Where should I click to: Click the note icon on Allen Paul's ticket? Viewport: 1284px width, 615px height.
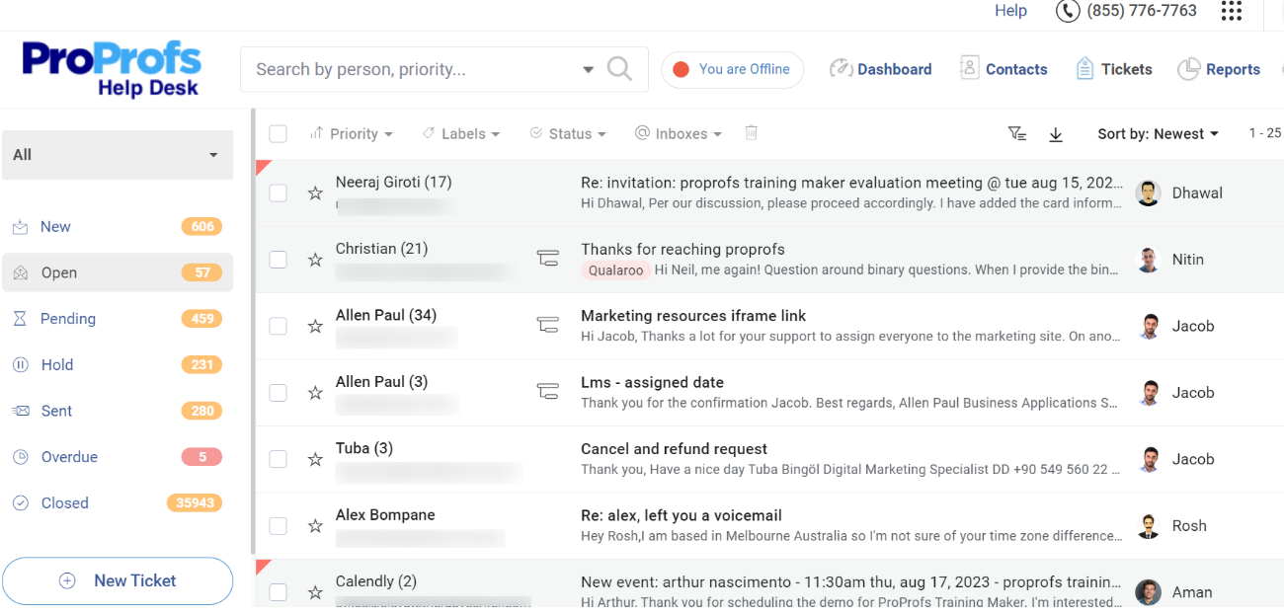[548, 325]
